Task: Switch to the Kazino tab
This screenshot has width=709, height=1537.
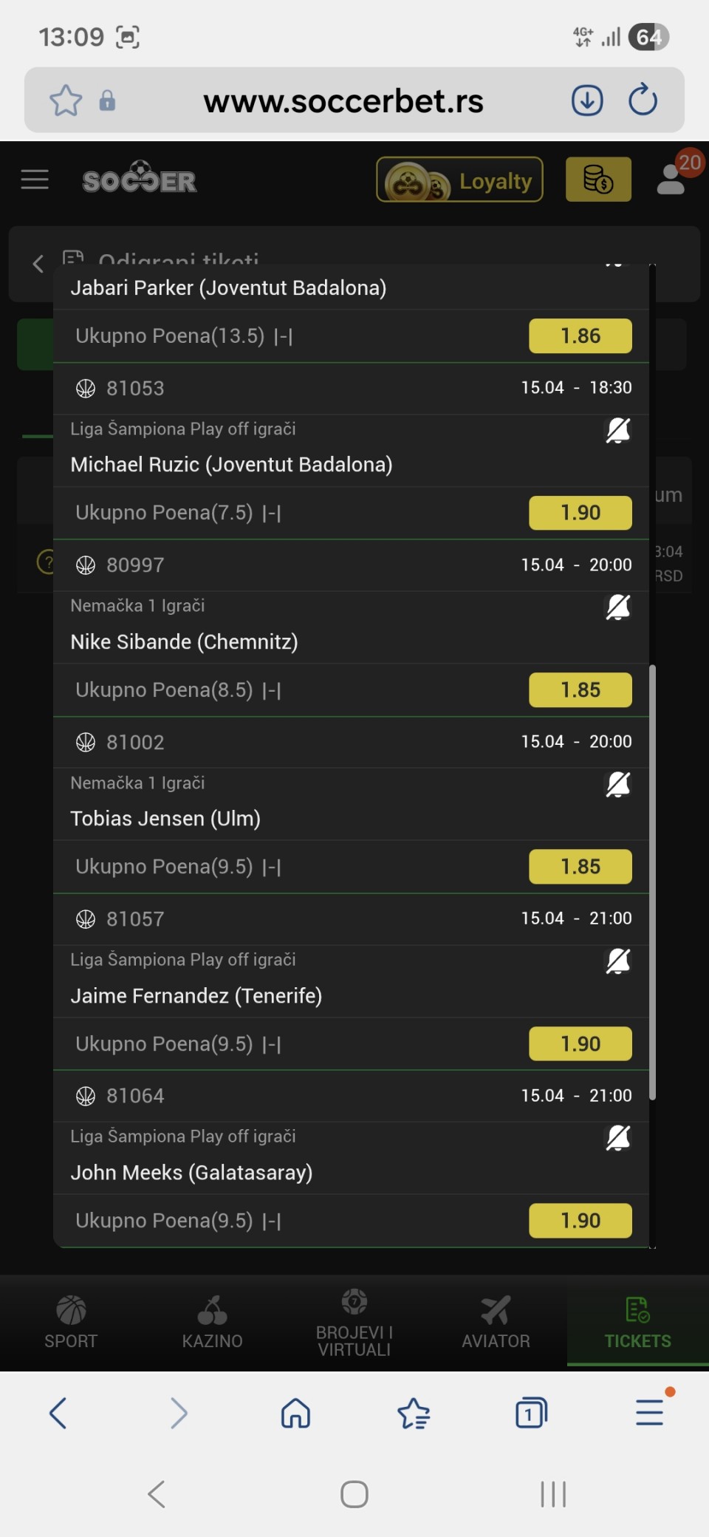Action: 213,1323
